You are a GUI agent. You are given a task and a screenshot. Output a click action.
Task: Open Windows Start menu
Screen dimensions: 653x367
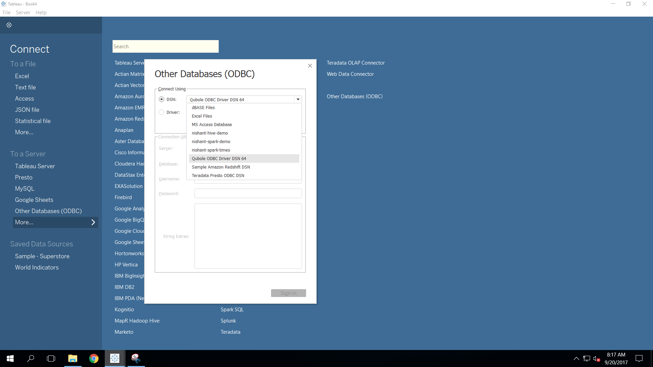coord(10,359)
